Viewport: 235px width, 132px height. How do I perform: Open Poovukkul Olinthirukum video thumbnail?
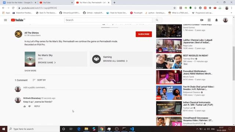(x=169, y=77)
